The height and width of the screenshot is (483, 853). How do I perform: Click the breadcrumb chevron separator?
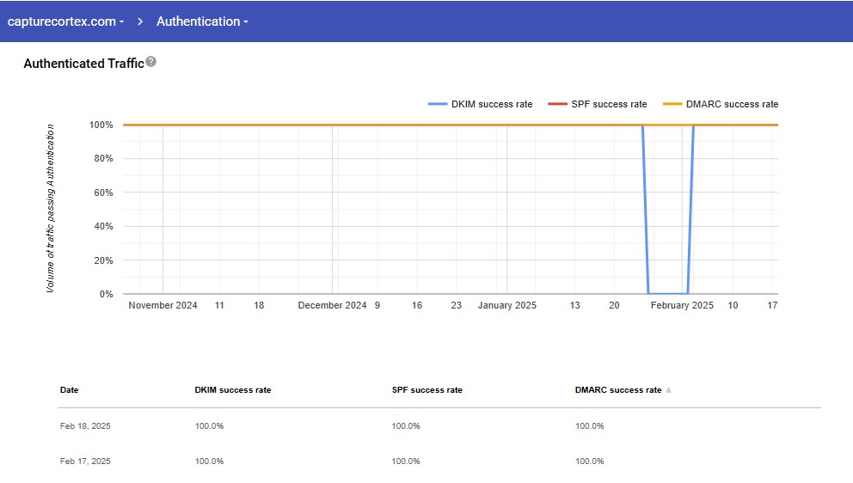pyautogui.click(x=140, y=21)
